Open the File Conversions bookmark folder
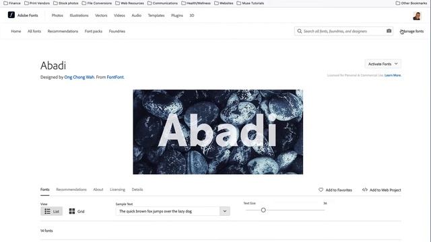Image resolution: width=431 pixels, height=242 pixels. click(x=97, y=3)
